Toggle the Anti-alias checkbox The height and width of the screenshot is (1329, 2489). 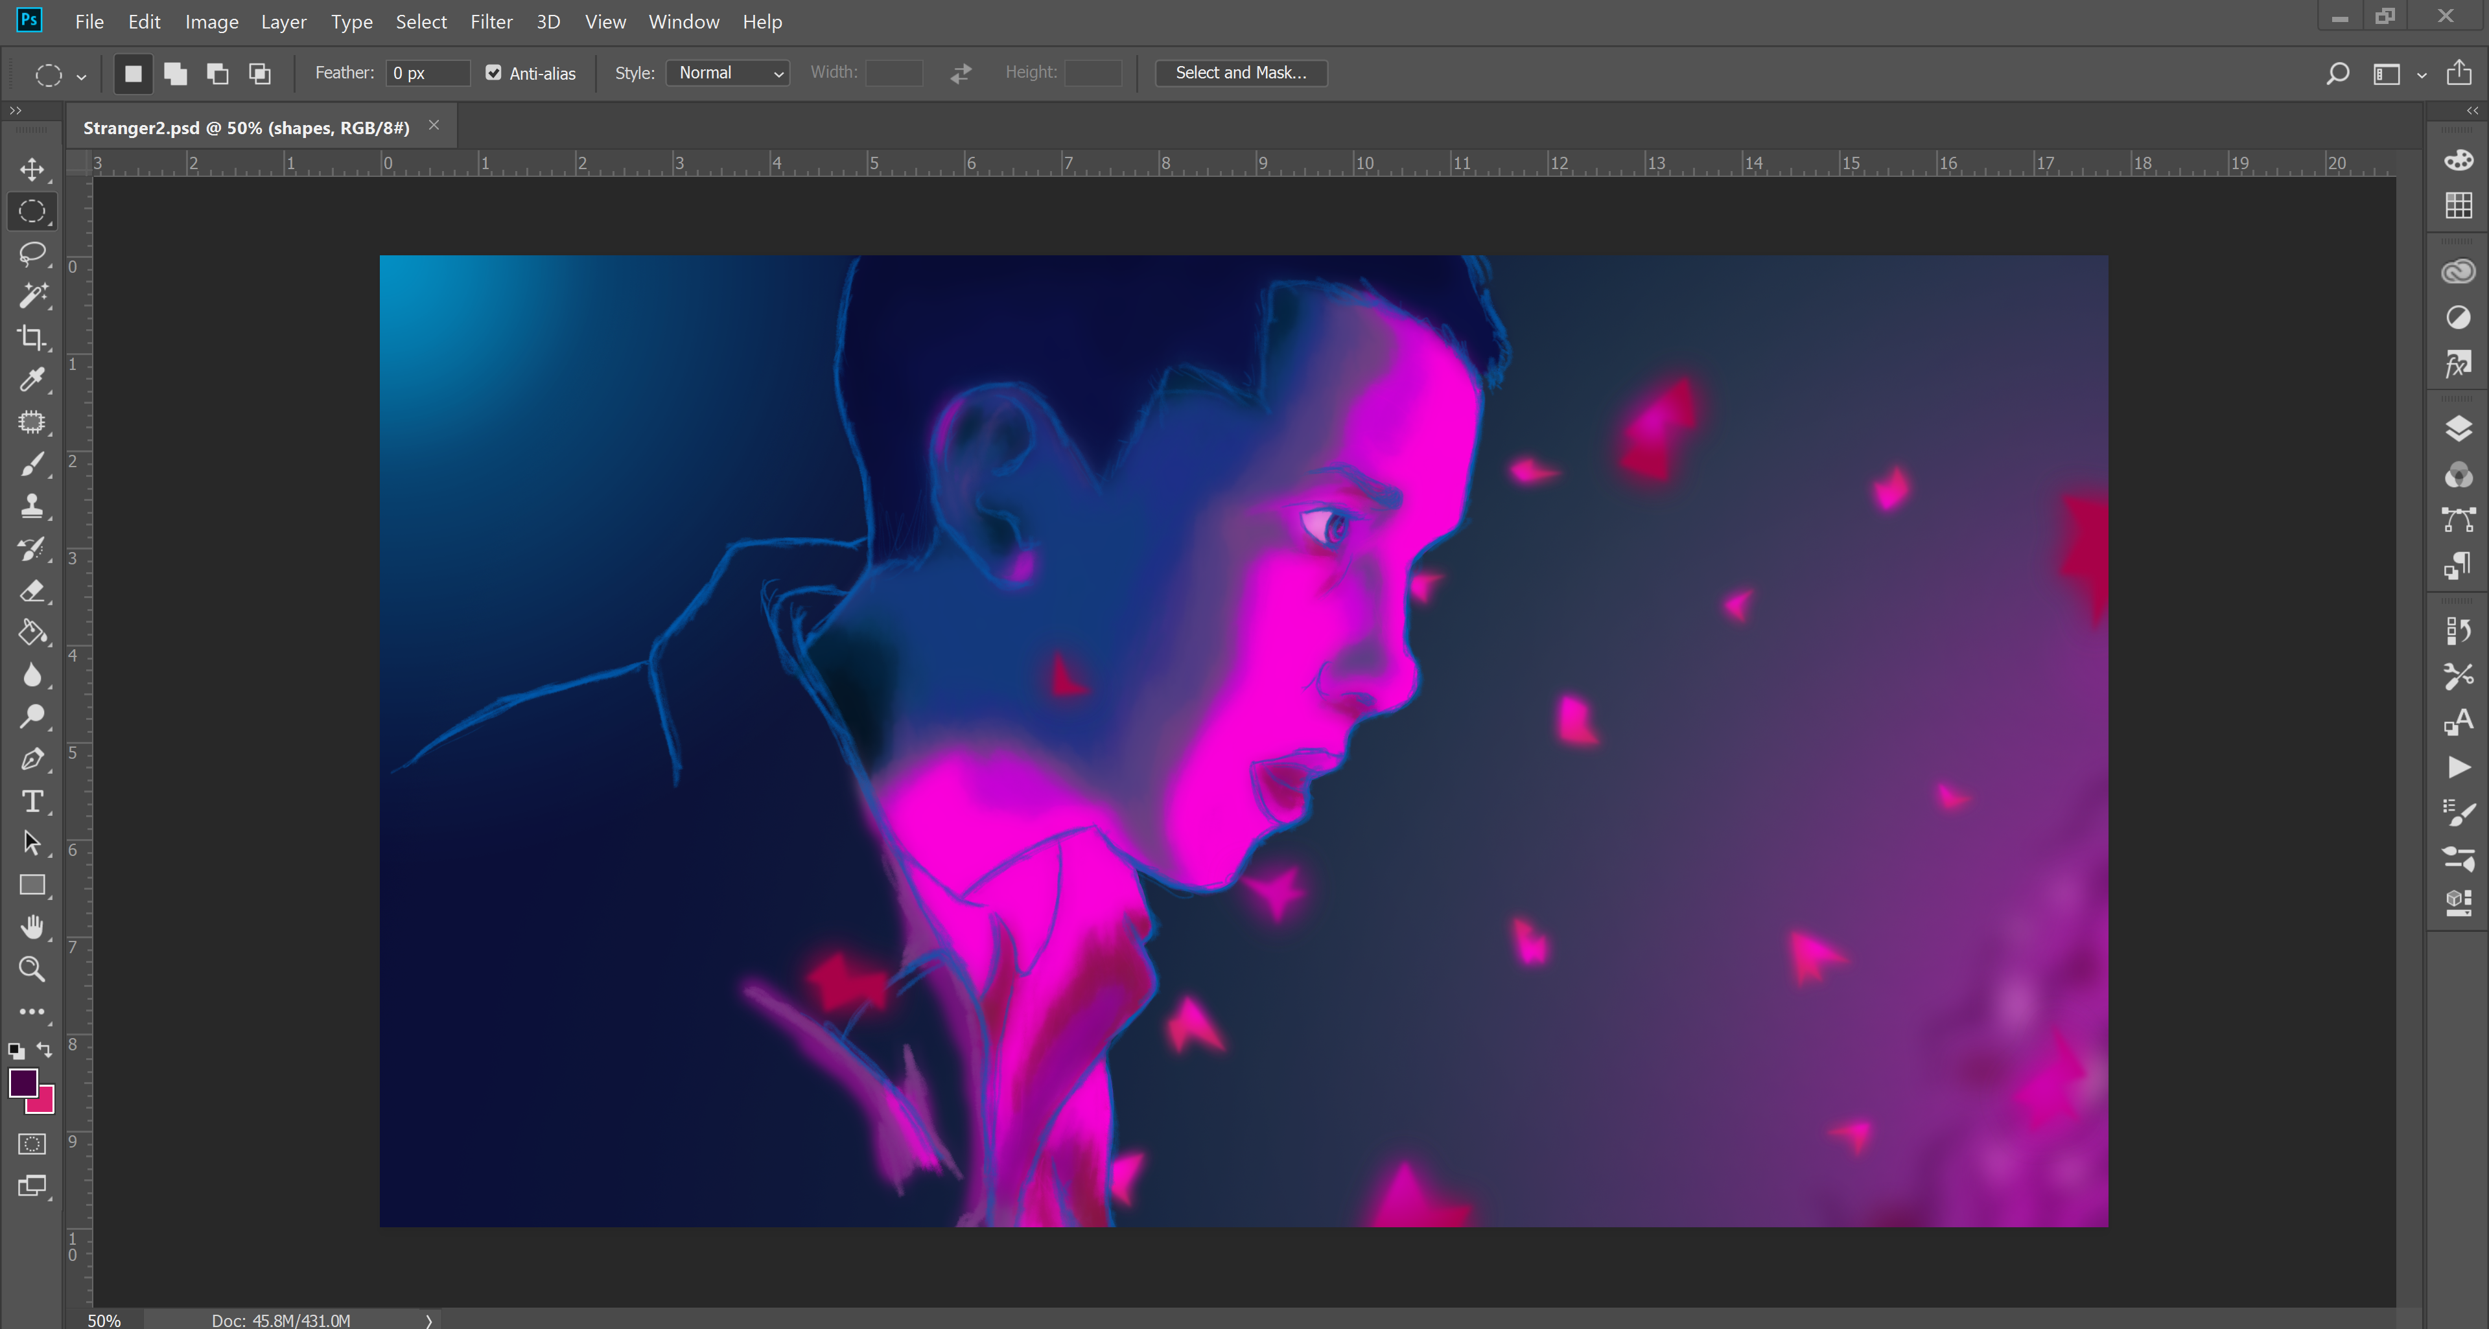point(494,73)
